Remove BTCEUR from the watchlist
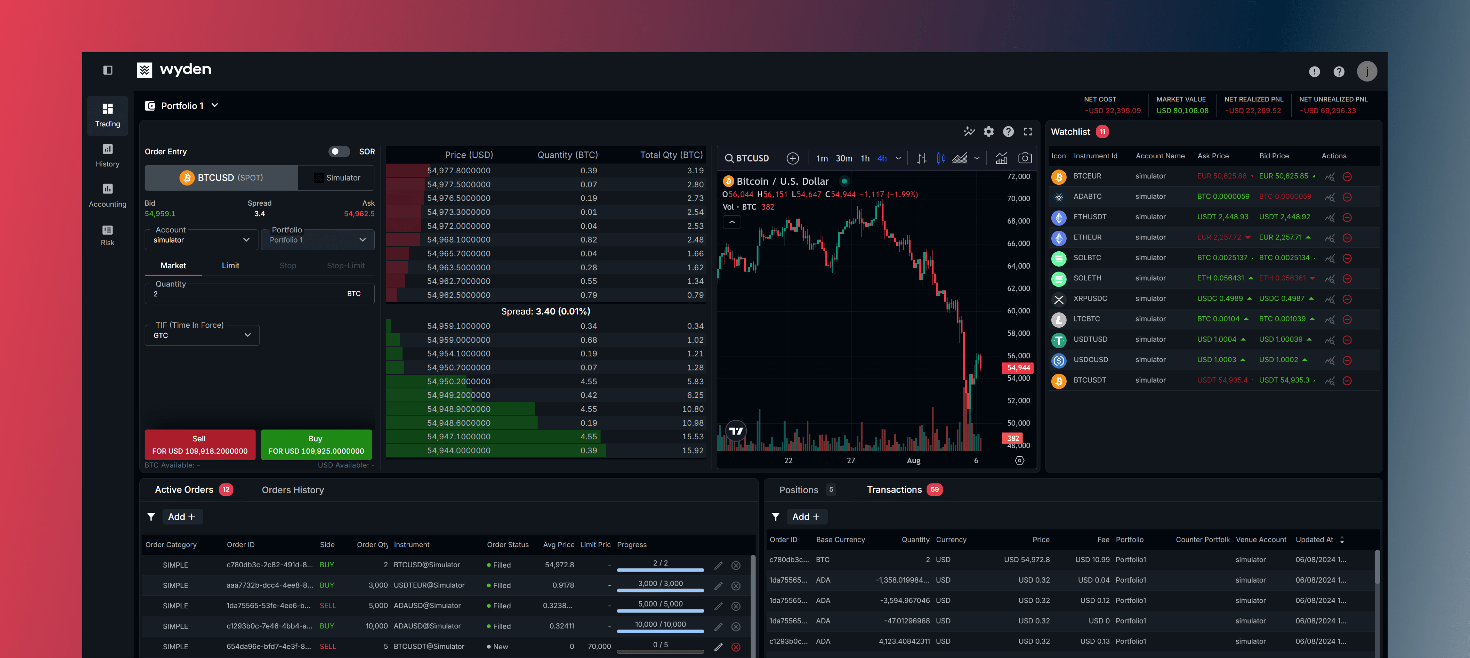 click(x=1348, y=176)
